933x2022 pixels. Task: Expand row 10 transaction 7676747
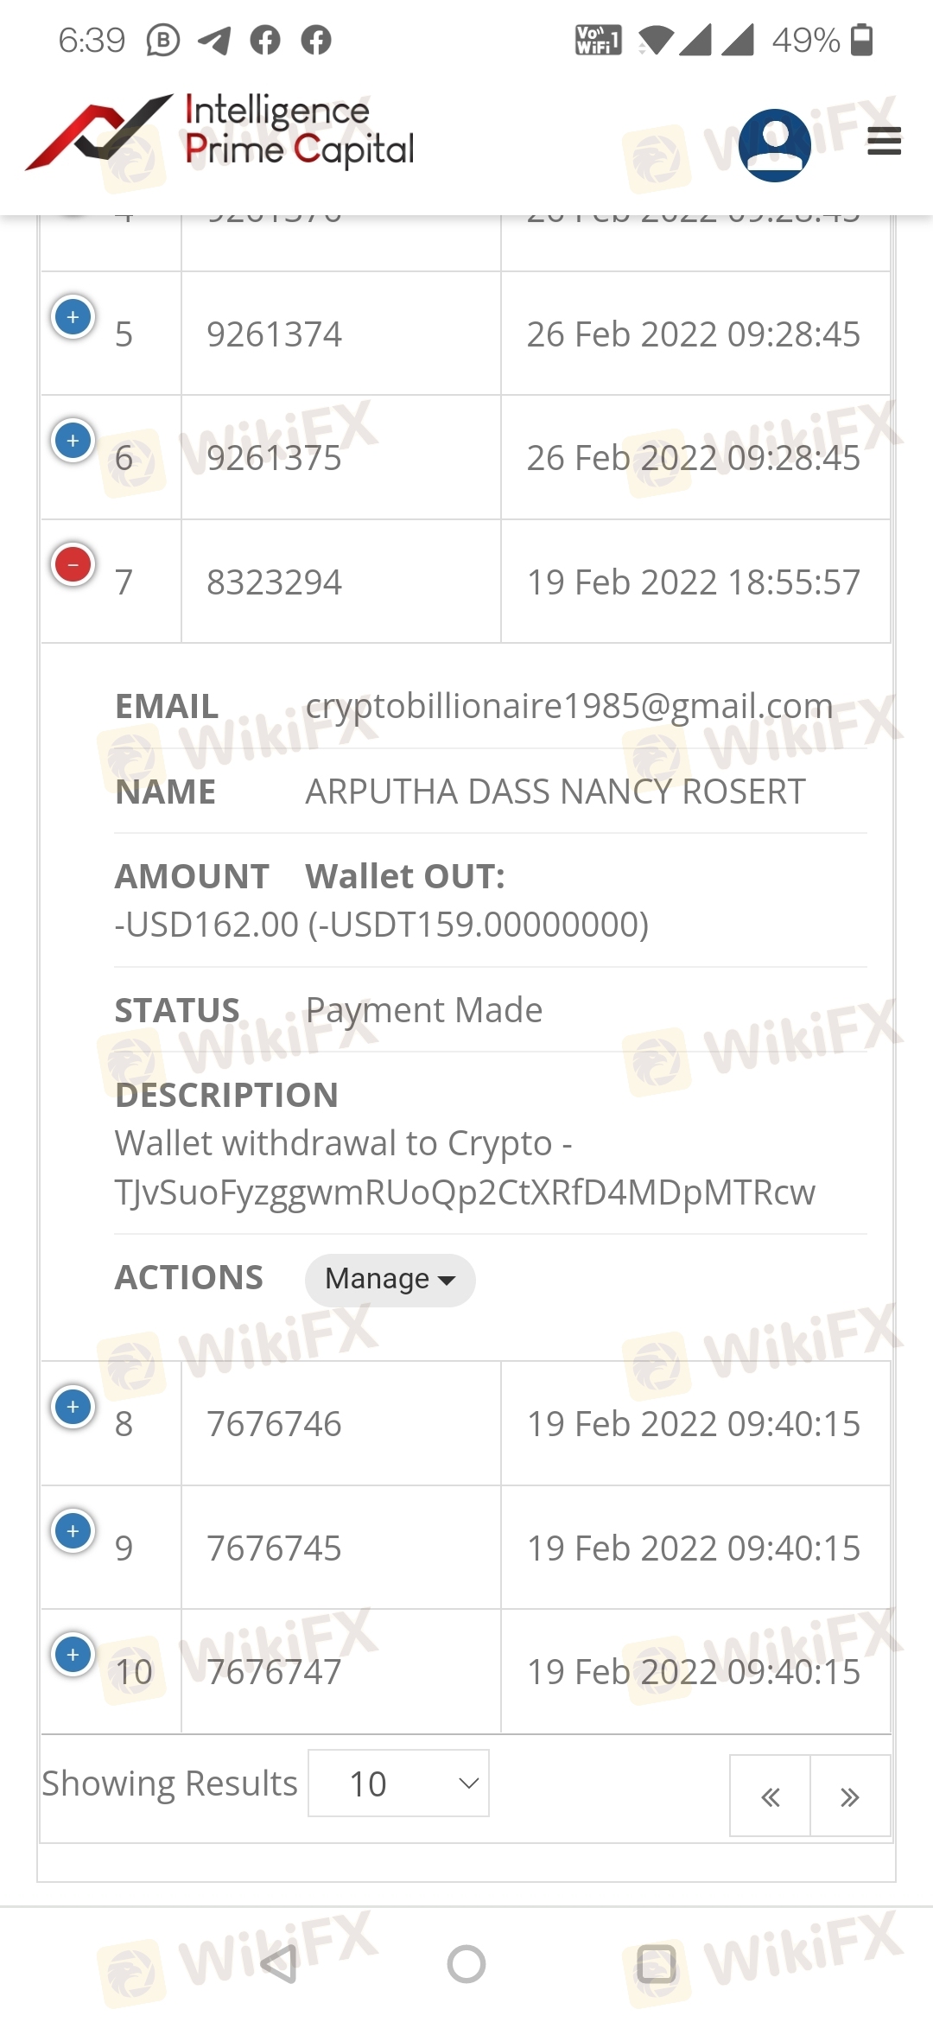point(73,1655)
